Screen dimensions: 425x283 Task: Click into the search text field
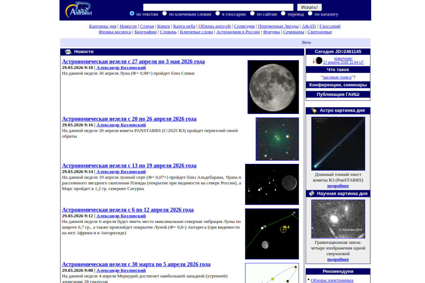tap(218, 7)
